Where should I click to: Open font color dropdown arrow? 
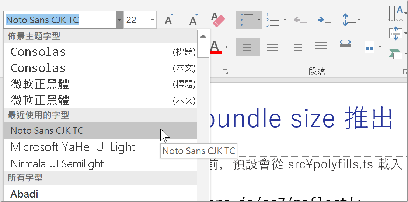(226, 47)
